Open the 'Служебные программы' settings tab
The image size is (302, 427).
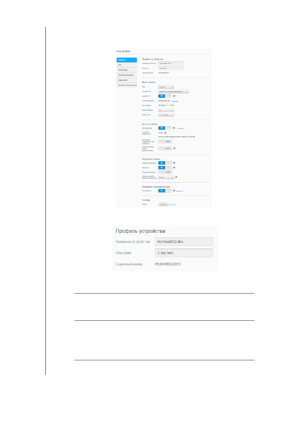[127, 75]
